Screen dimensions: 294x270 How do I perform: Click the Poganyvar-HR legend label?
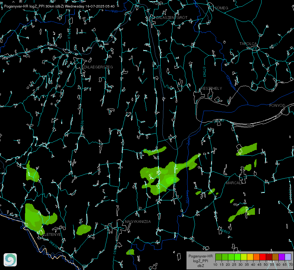[x=200, y=256]
